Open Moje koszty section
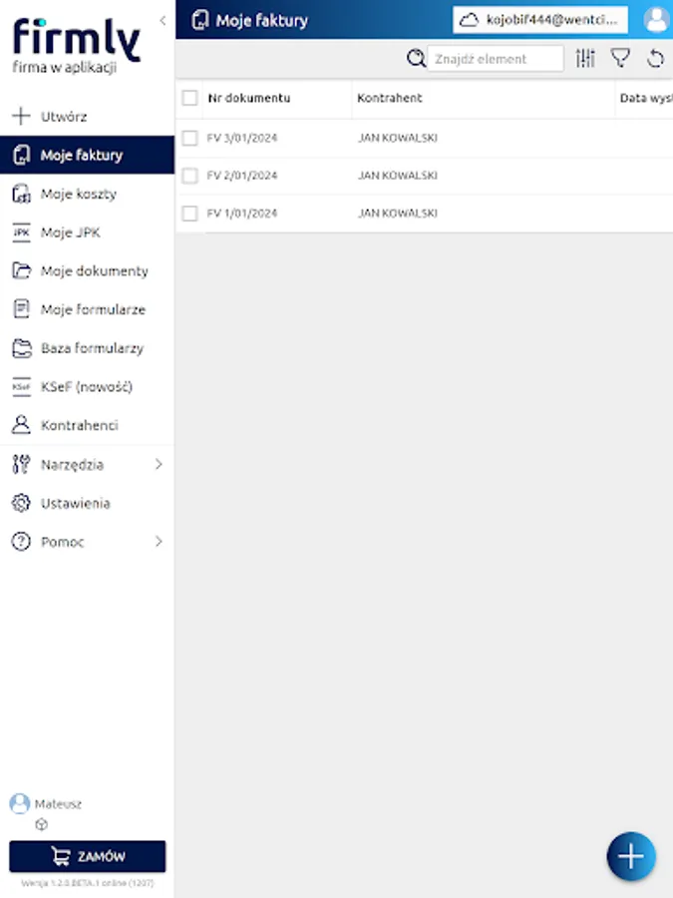This screenshot has width=673, height=898. pyautogui.click(x=87, y=195)
